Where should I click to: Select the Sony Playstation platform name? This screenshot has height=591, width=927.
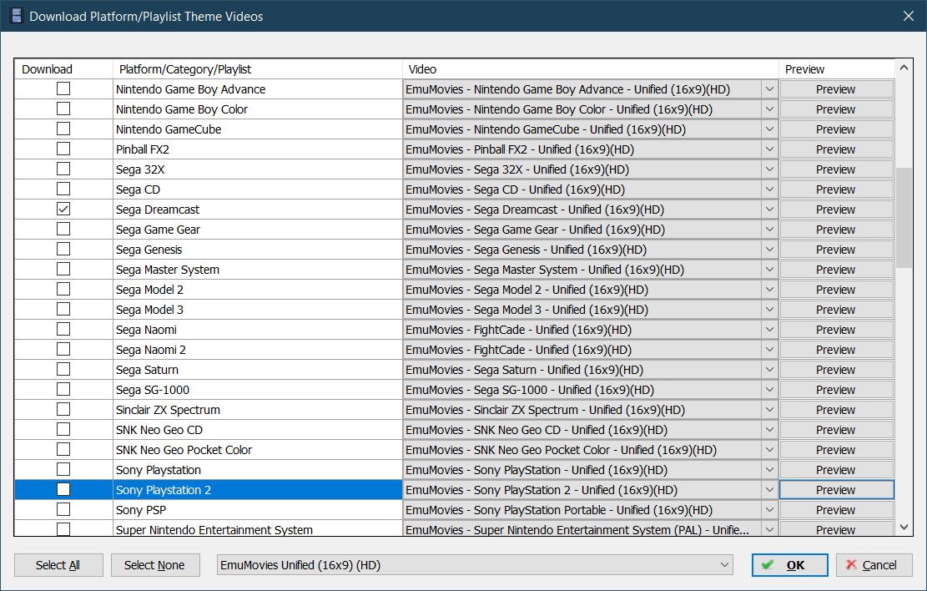159,470
